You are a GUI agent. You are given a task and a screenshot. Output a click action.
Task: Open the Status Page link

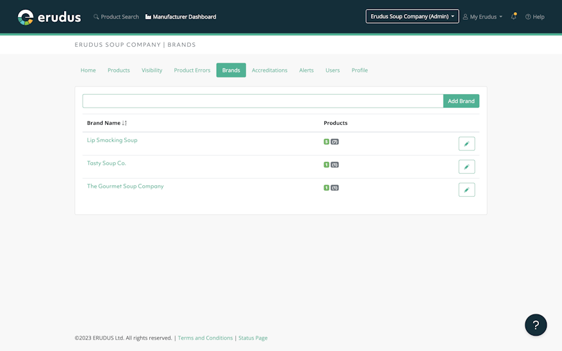click(x=253, y=338)
